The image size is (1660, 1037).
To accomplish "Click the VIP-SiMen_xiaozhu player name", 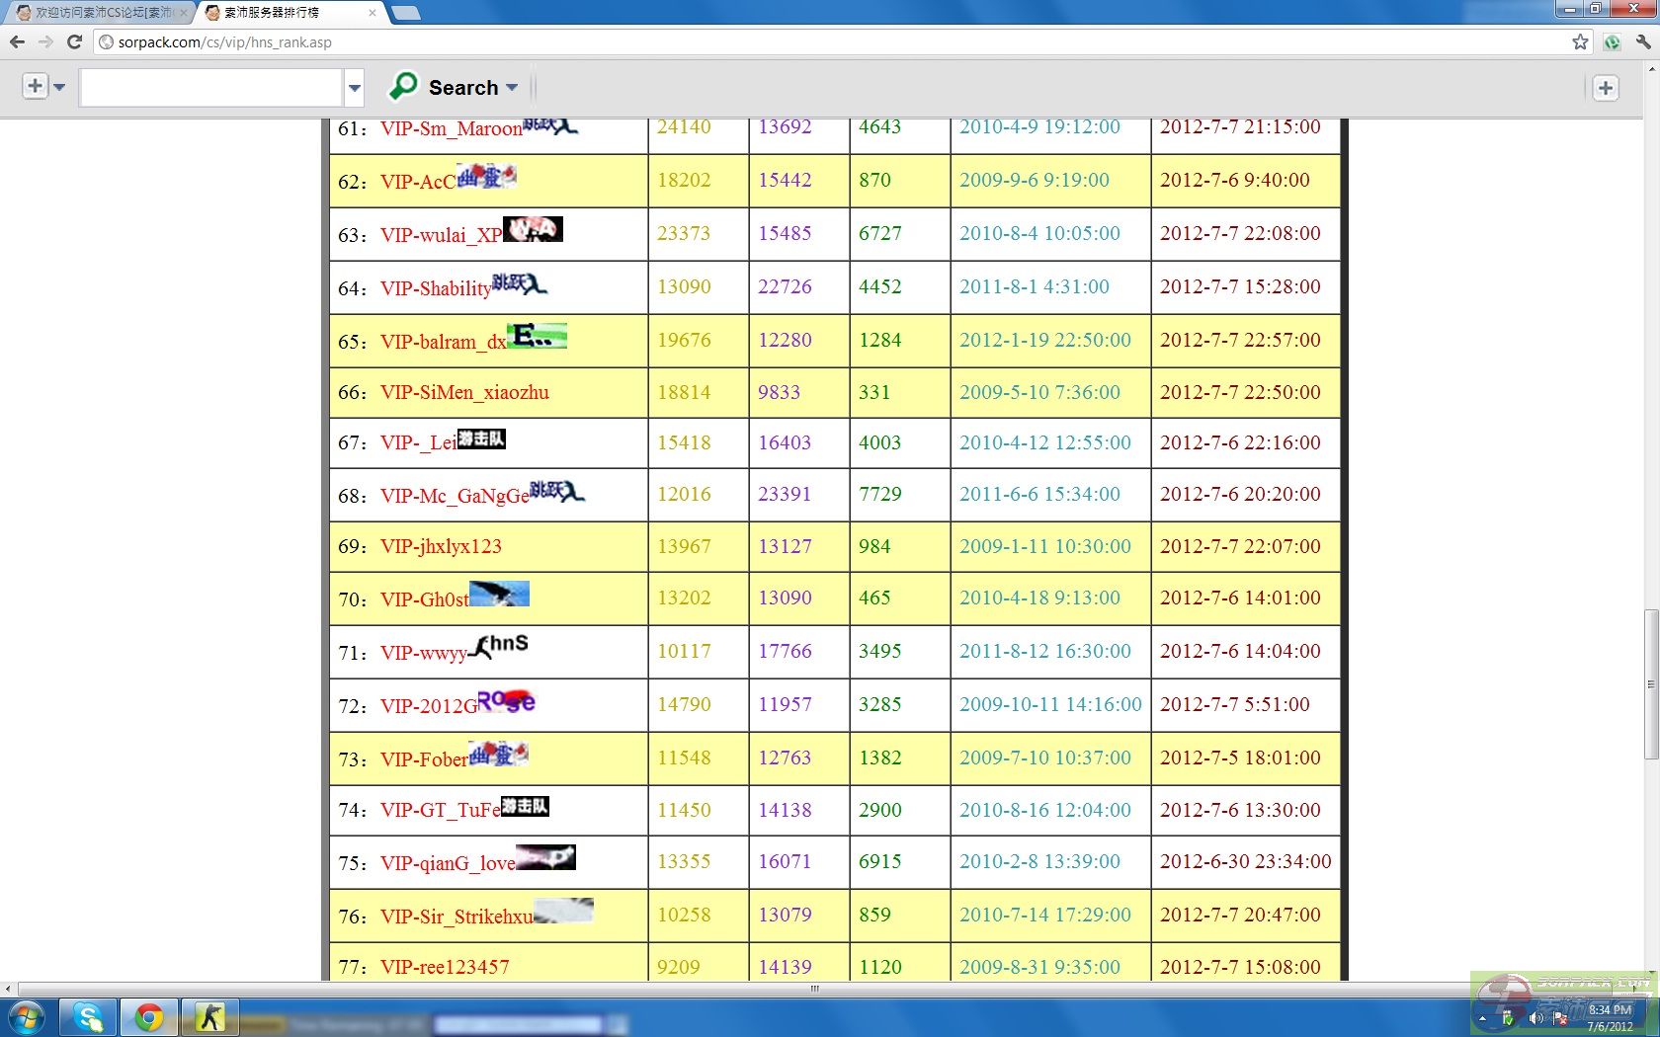I will coord(464,392).
